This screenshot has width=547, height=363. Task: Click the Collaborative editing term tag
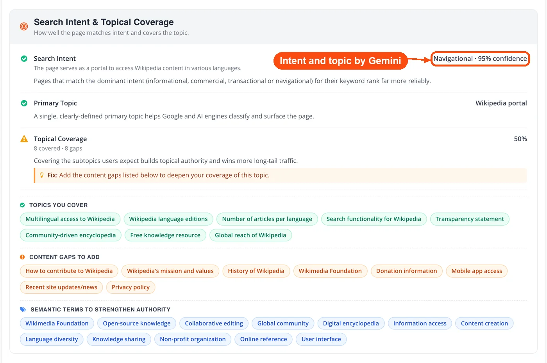coord(214,323)
